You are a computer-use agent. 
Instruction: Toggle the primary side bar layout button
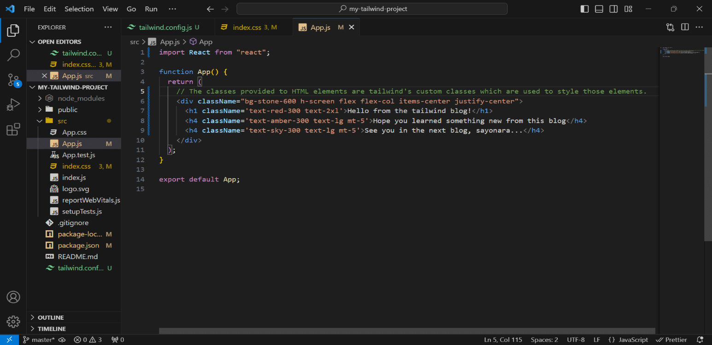click(x=585, y=9)
